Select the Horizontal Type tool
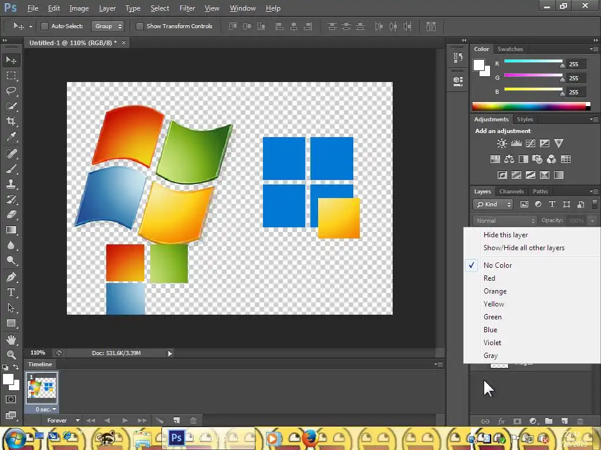Viewport: 601px width, 450px height. click(11, 292)
